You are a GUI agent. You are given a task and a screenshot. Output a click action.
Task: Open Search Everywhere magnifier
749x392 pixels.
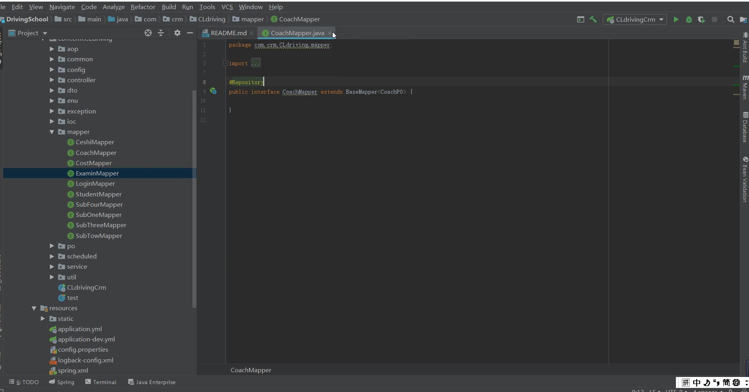pos(731,19)
